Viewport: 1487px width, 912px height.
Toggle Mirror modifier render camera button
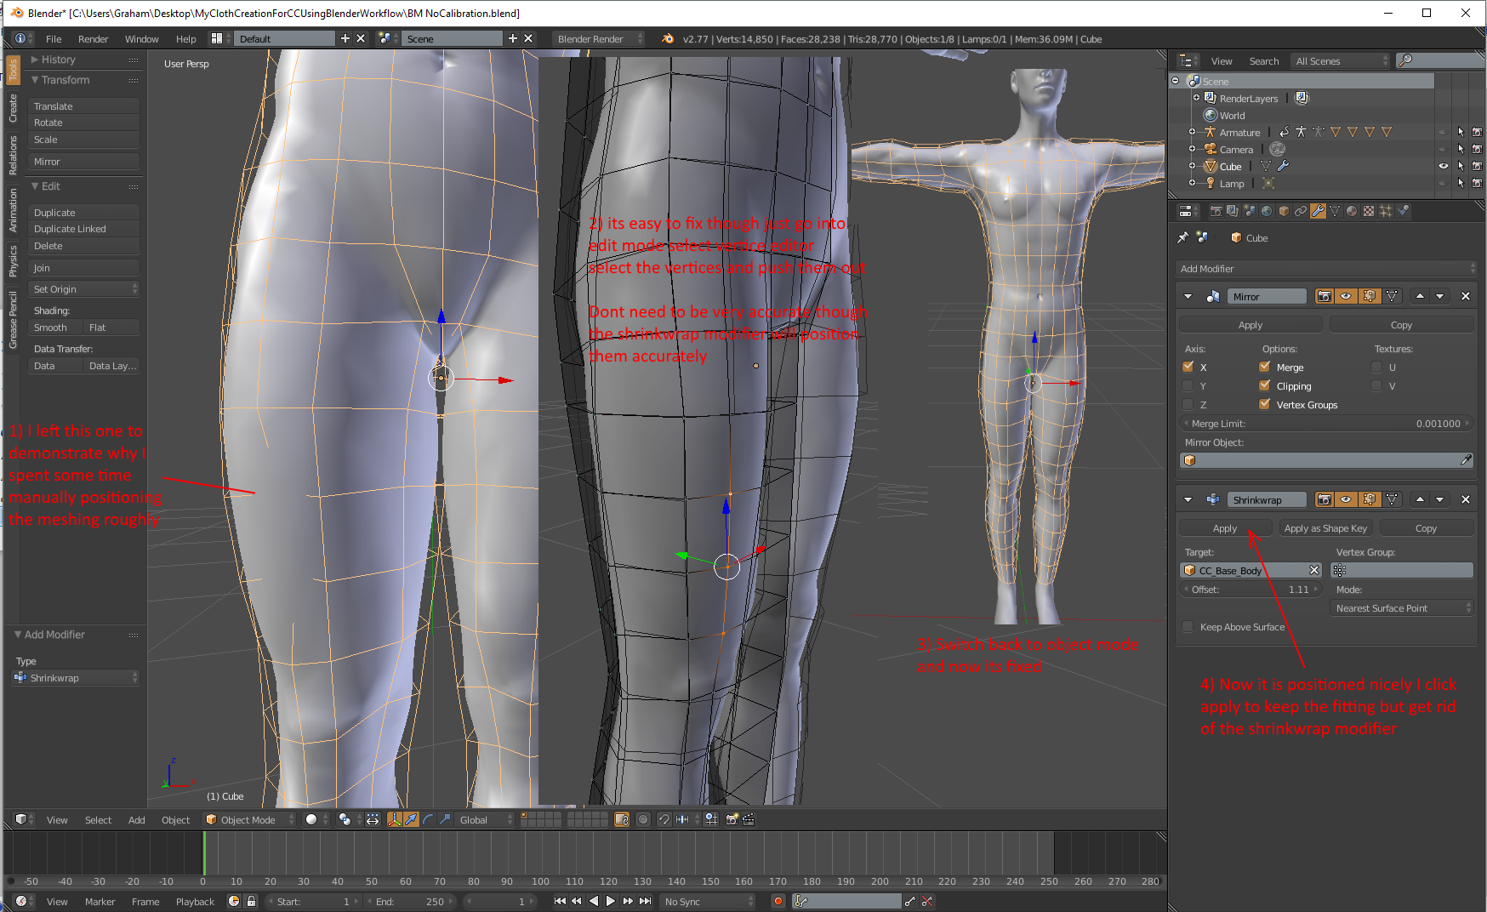[1324, 296]
